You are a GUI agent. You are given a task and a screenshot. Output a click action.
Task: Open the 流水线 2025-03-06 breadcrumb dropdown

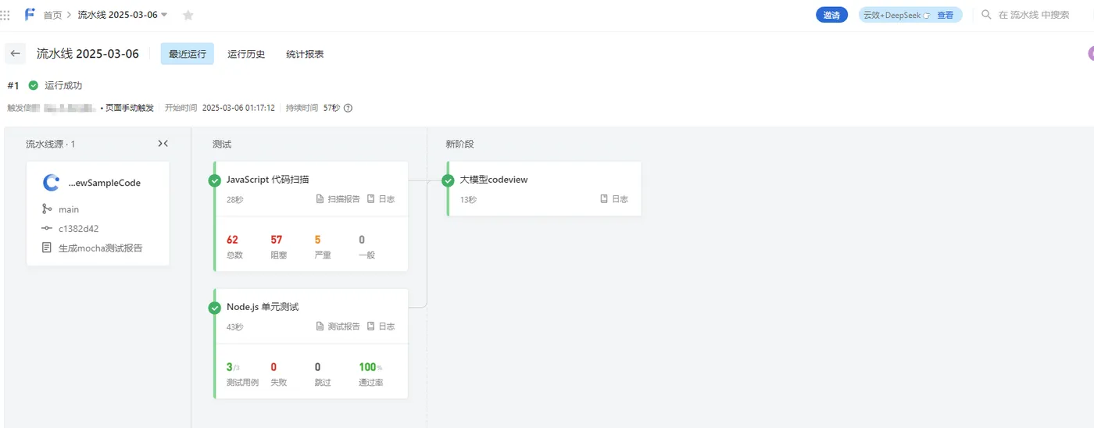[164, 15]
